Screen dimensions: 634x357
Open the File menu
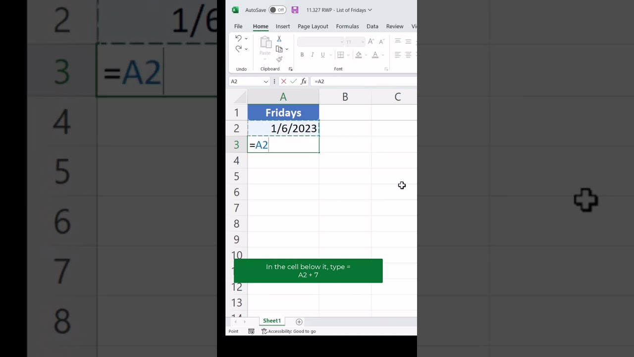238,26
